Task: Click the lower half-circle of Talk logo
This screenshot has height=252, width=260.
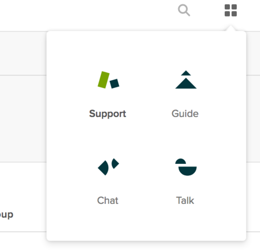Action: pyautogui.click(x=187, y=171)
